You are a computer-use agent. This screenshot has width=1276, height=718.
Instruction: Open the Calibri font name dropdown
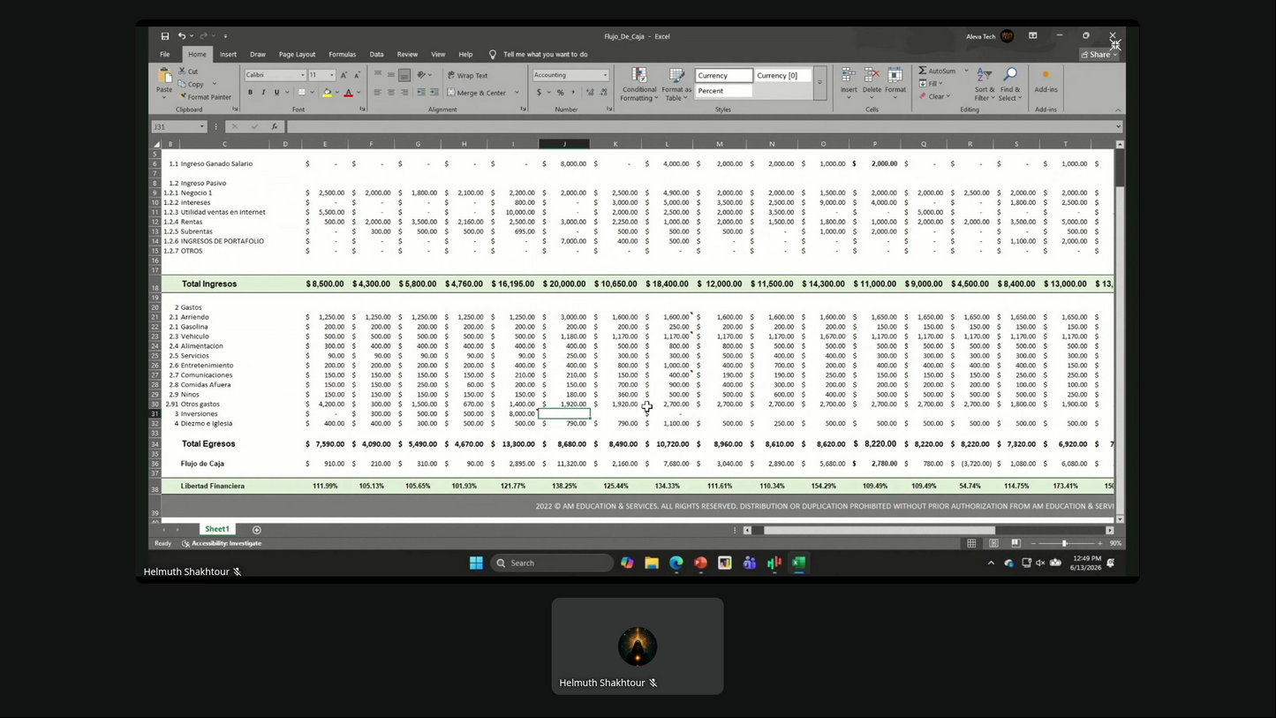click(303, 76)
